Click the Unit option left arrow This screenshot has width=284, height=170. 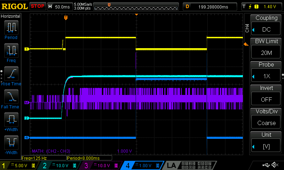[x=253, y=147]
